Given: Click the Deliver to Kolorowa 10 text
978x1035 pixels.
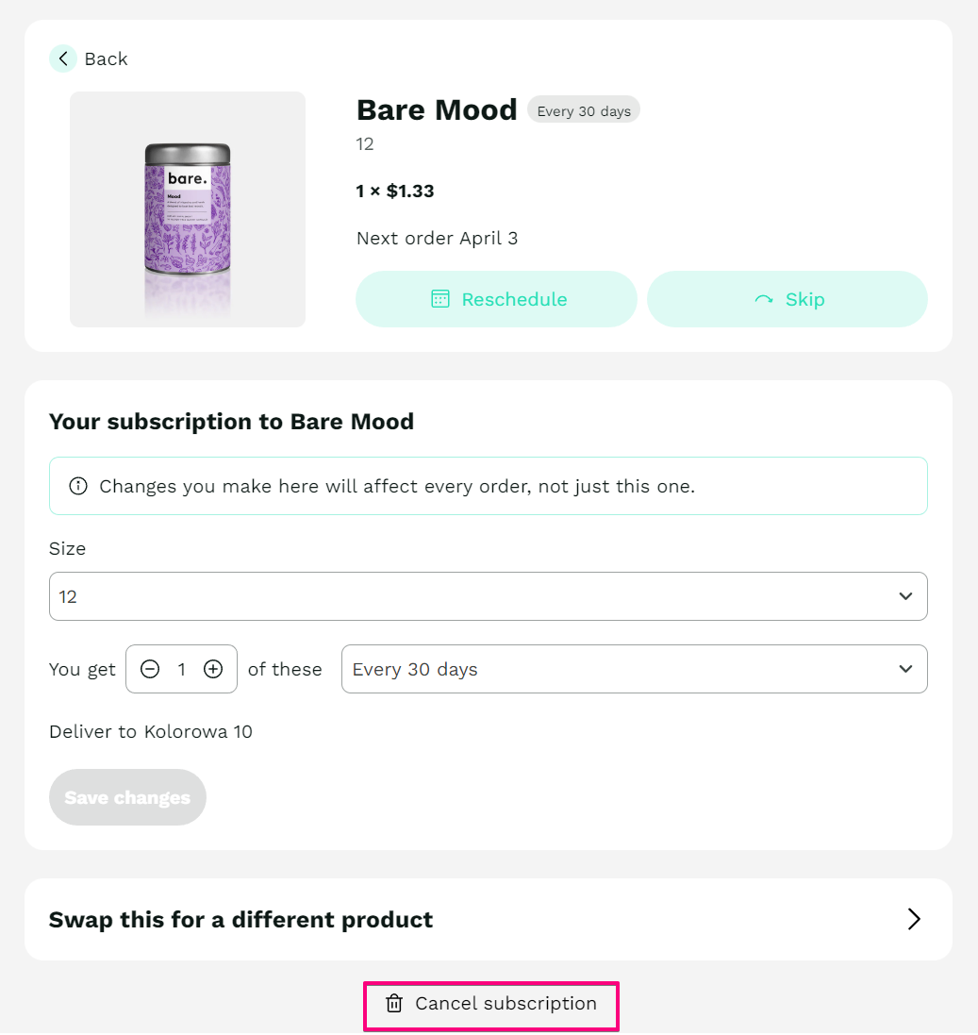Looking at the screenshot, I should [x=151, y=731].
